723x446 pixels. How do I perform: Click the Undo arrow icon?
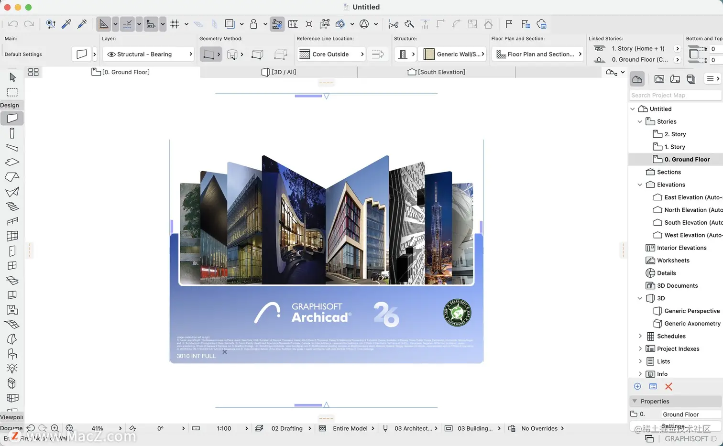click(x=13, y=24)
